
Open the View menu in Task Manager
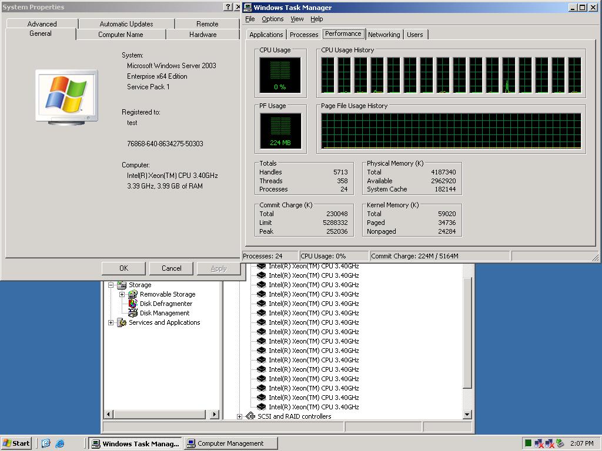tap(297, 19)
